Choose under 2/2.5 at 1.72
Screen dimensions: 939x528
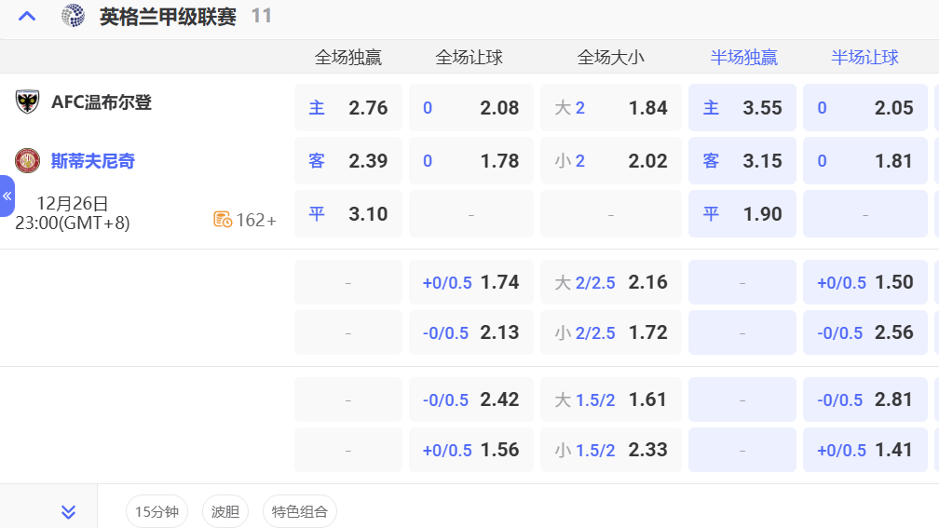point(611,332)
